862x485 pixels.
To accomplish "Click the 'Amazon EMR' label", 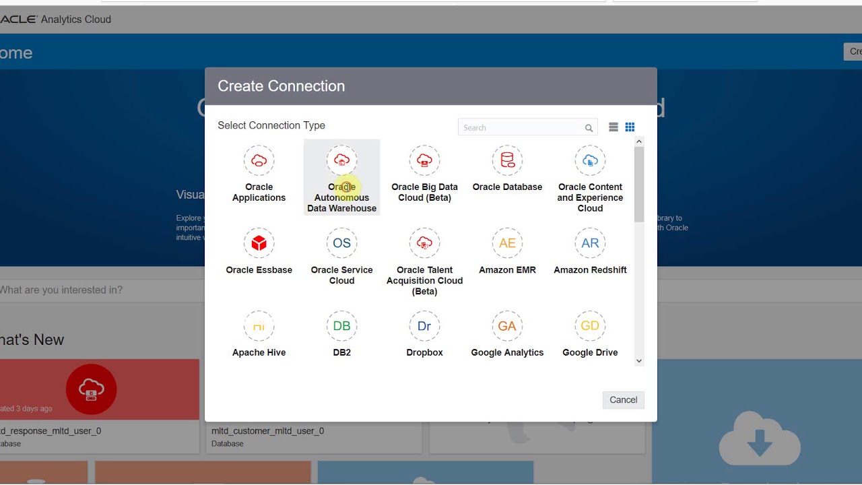I will click(x=508, y=270).
